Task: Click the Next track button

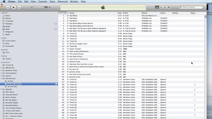Action: click(x=19, y=7)
